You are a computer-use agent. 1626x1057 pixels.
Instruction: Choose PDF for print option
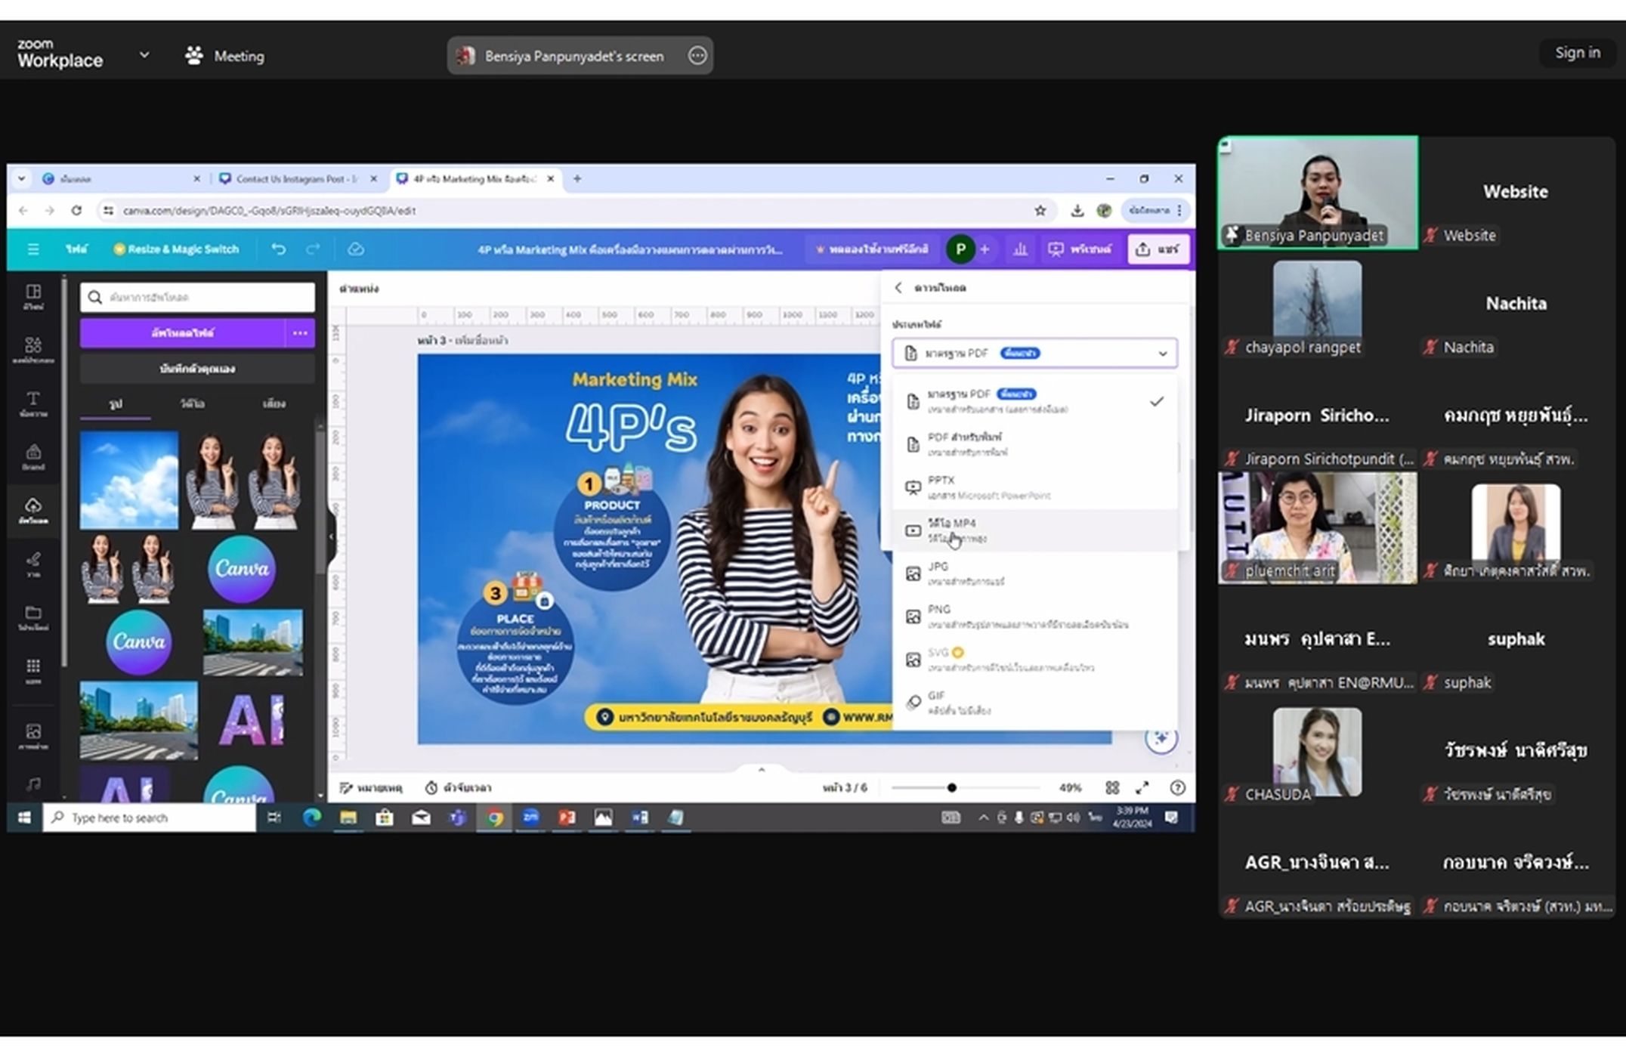click(x=1034, y=444)
